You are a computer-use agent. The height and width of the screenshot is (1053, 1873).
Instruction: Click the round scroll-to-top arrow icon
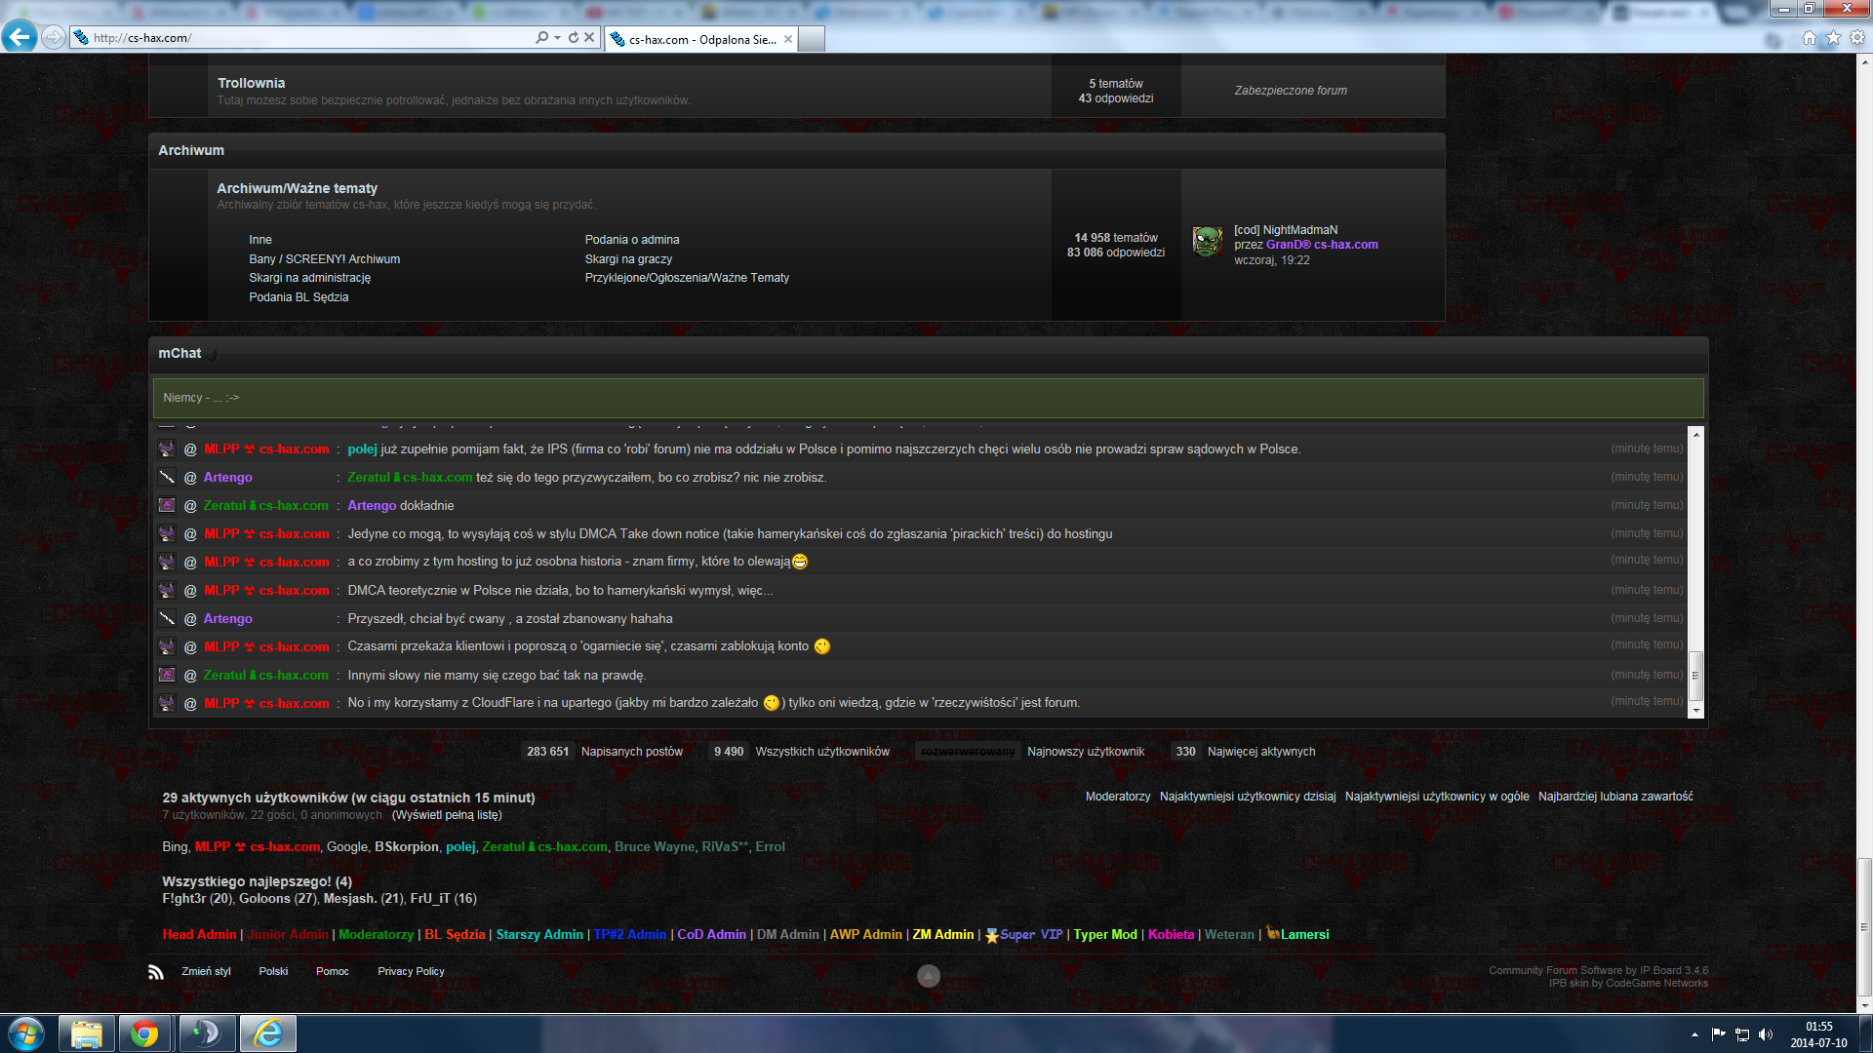pyautogui.click(x=929, y=975)
